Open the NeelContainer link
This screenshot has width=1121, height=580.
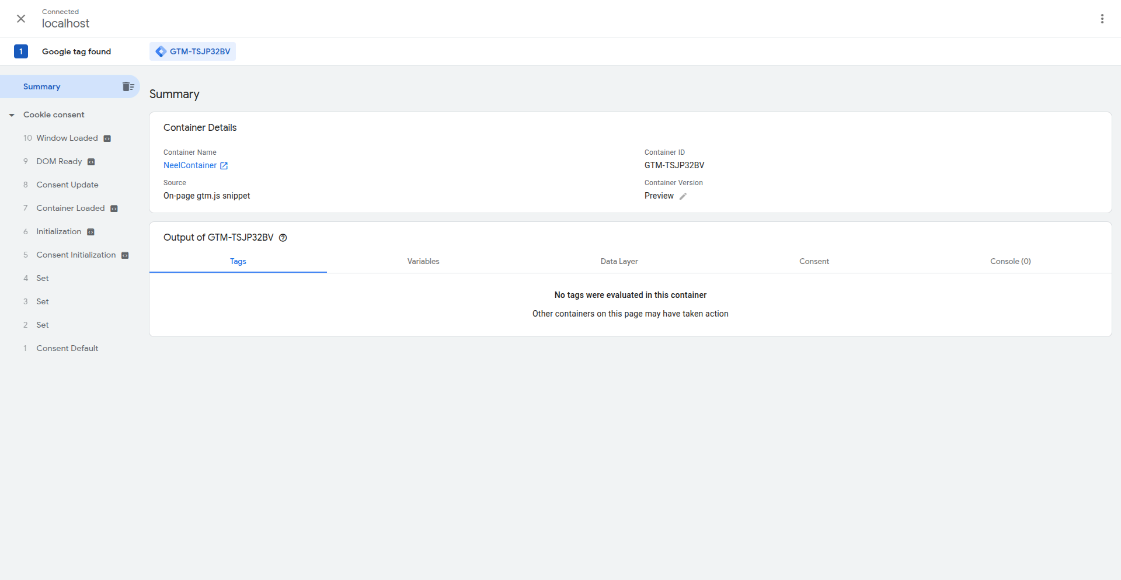coord(190,165)
